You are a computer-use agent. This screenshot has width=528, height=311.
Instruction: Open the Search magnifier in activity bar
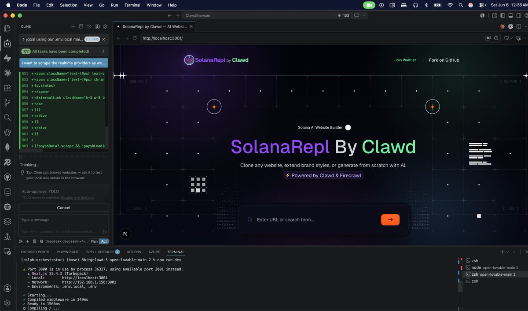[7, 118]
